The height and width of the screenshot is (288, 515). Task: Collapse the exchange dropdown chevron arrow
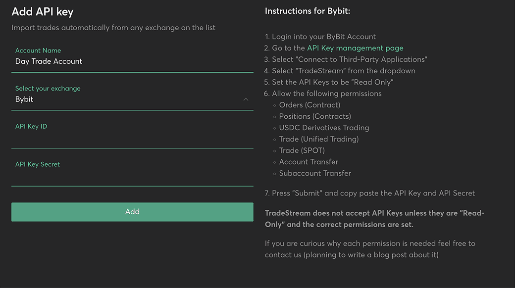point(246,99)
